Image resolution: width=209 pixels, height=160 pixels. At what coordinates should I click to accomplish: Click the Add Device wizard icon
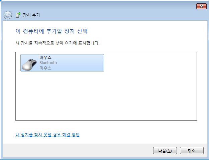click(x=18, y=15)
